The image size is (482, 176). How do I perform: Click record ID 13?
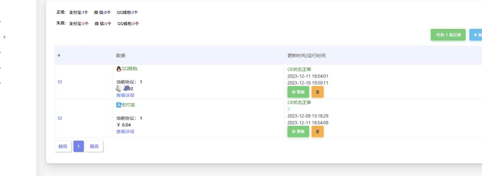click(60, 82)
